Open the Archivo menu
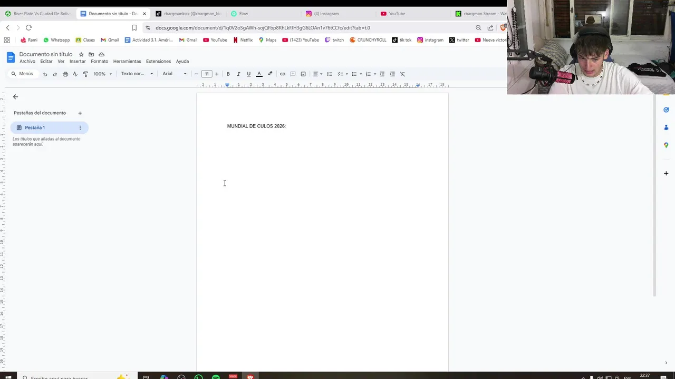 (x=27, y=62)
